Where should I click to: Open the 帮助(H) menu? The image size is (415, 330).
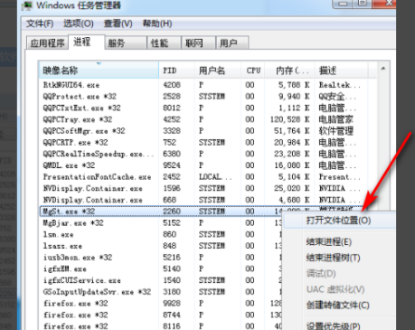click(x=157, y=24)
